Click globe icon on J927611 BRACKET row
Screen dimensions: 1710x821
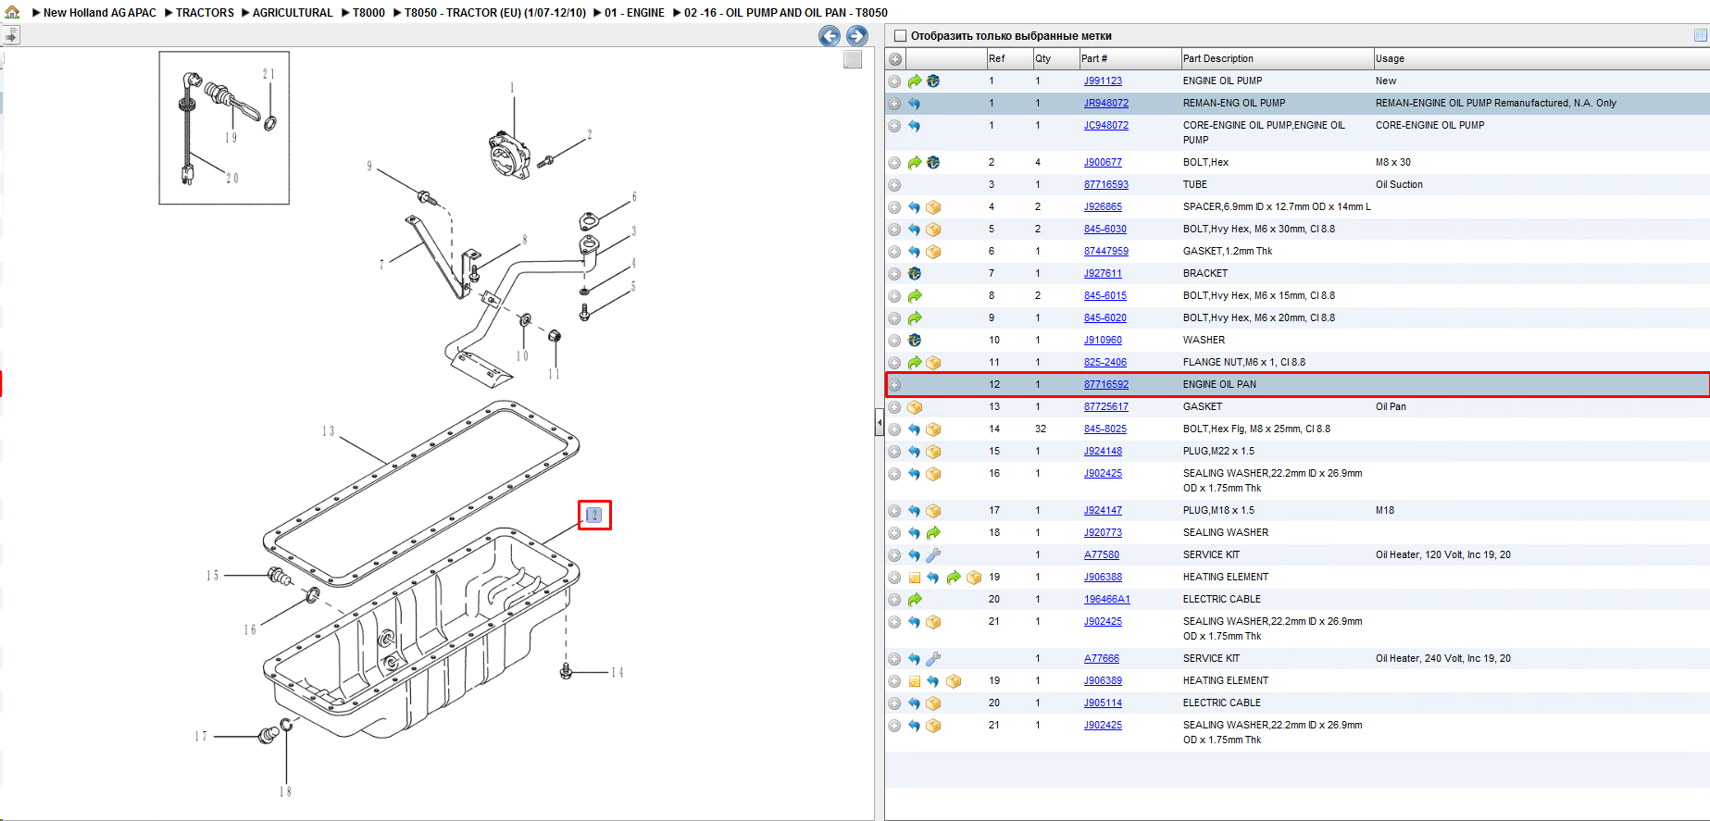[x=915, y=274]
